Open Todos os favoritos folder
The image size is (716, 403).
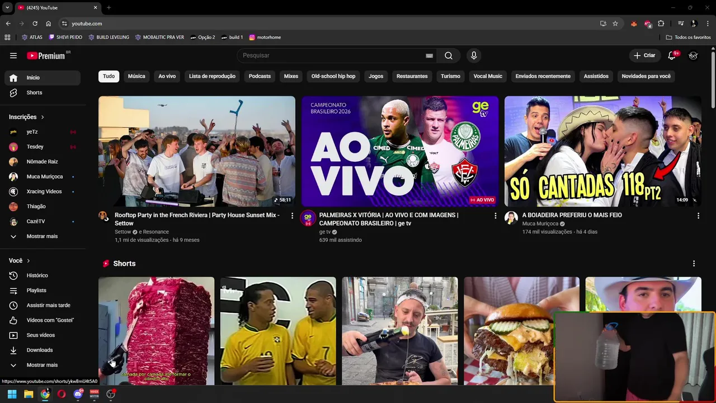click(x=689, y=38)
